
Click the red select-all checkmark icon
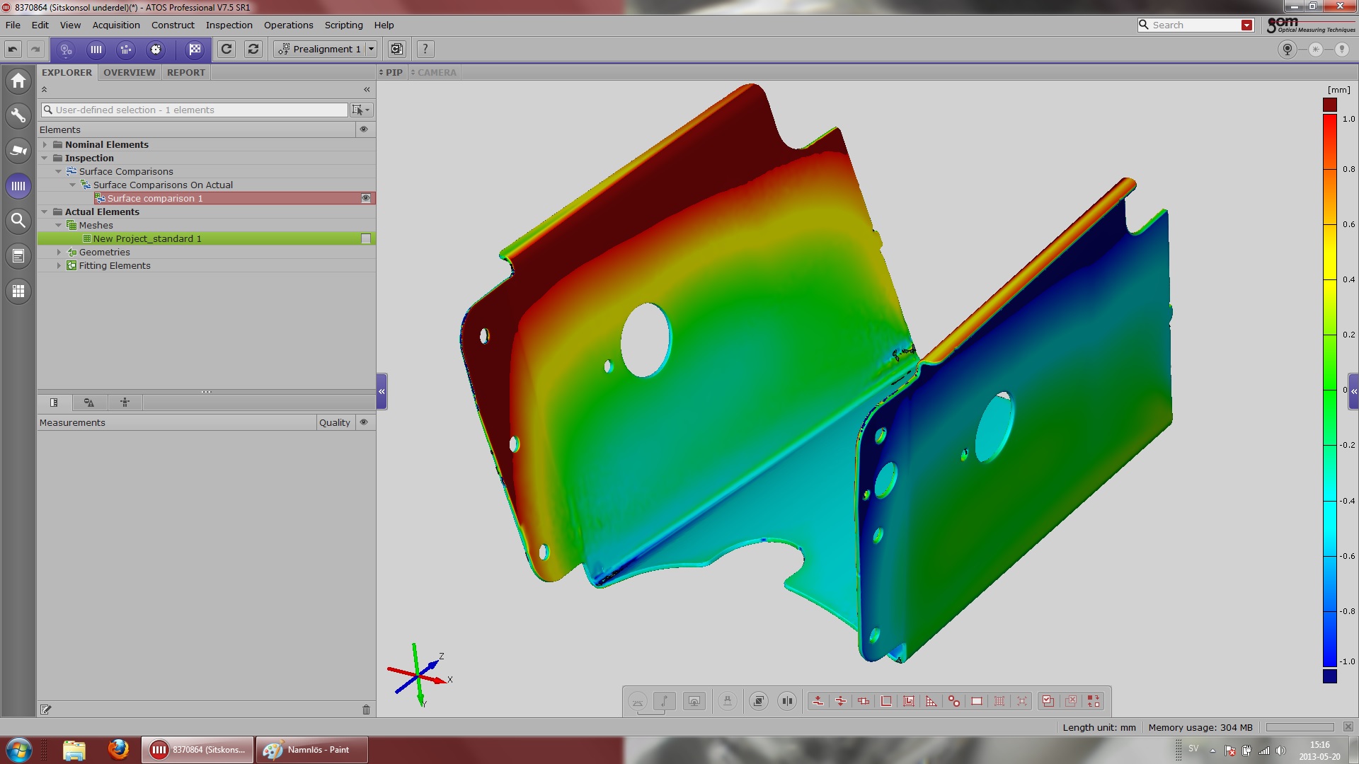click(1048, 701)
